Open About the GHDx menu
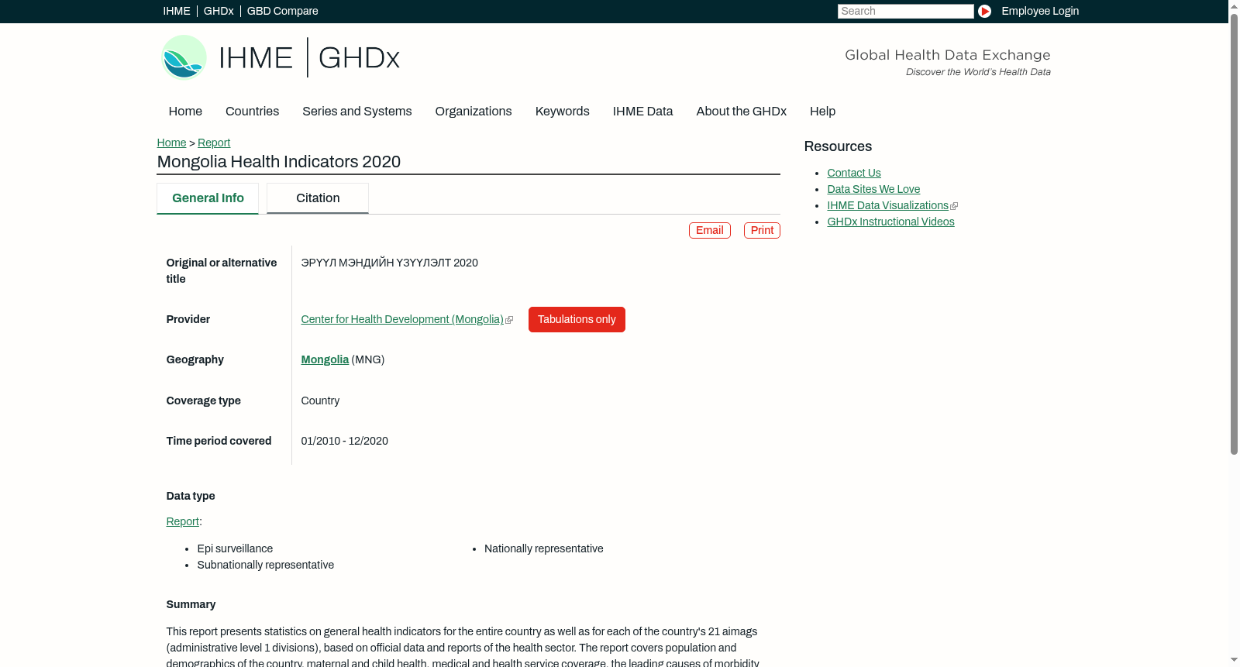The height and width of the screenshot is (667, 1240). coord(741,112)
